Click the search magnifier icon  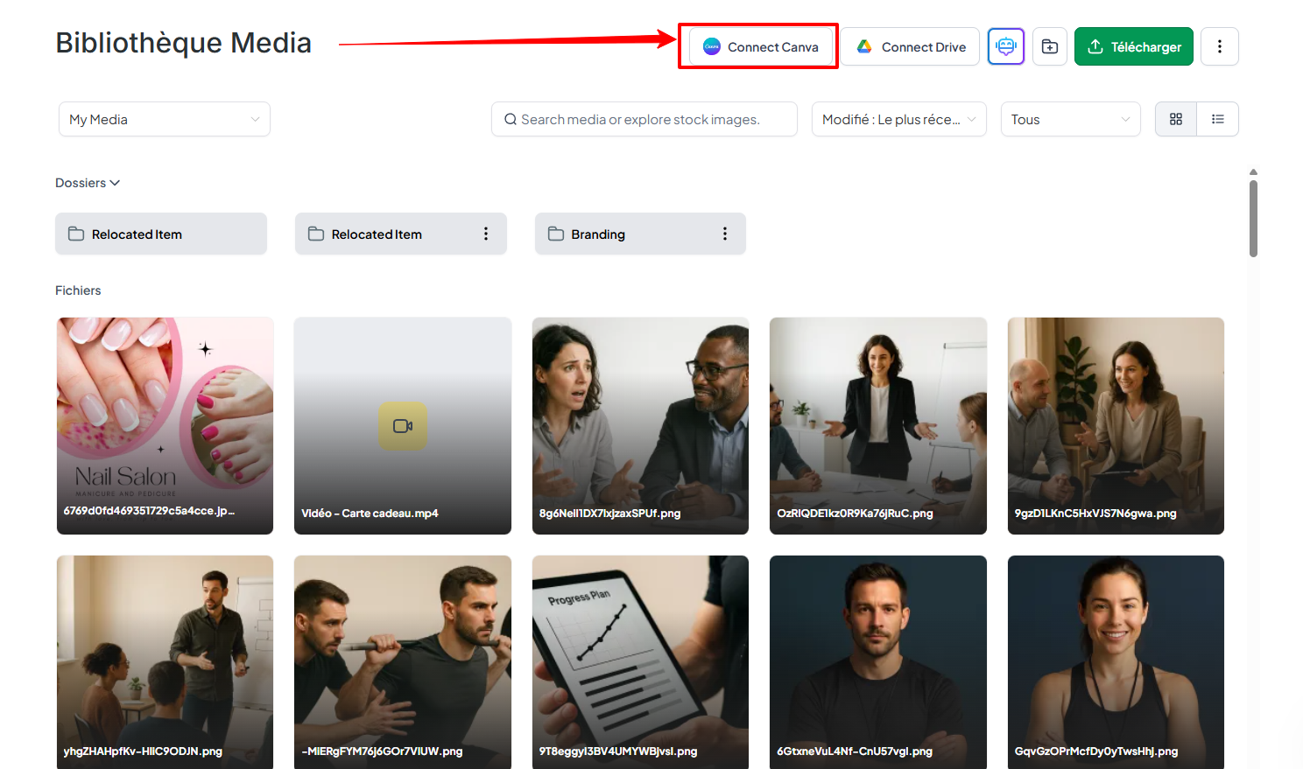510,120
